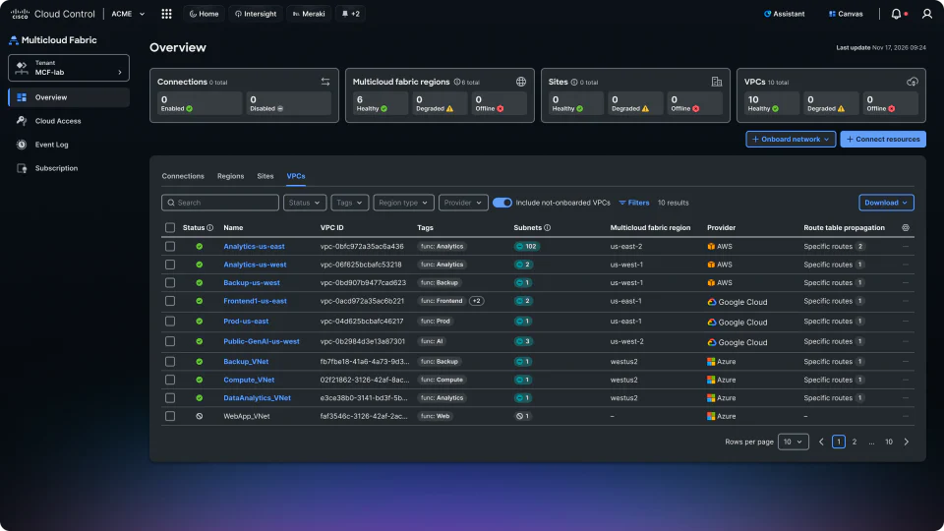
Task: Open Event Log in sidebar
Action: point(52,145)
